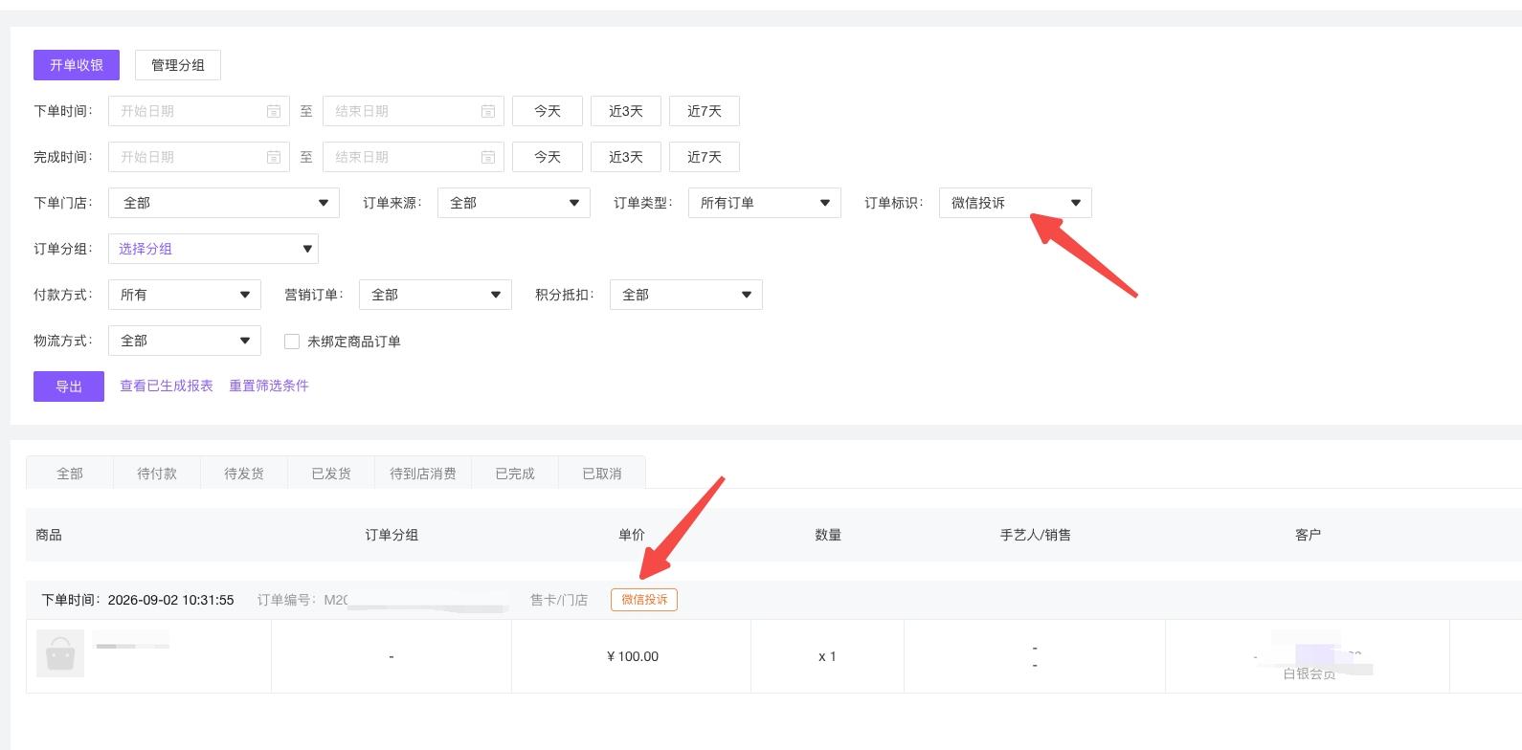Check the 未绑定商品订单 checkbox
The height and width of the screenshot is (750, 1522).
pyautogui.click(x=292, y=342)
